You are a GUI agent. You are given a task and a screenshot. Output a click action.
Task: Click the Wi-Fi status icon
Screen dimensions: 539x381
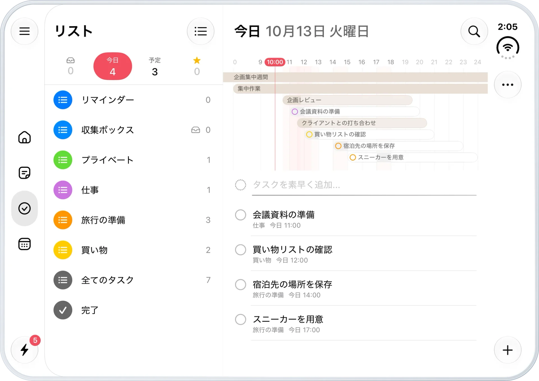[x=508, y=47]
